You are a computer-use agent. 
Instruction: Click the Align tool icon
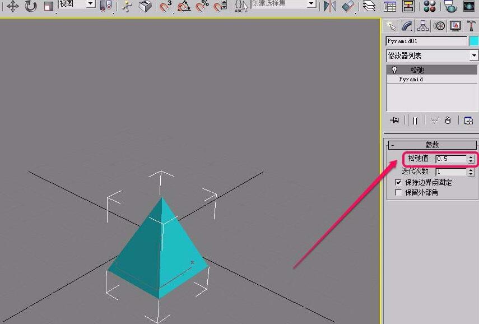click(x=348, y=6)
